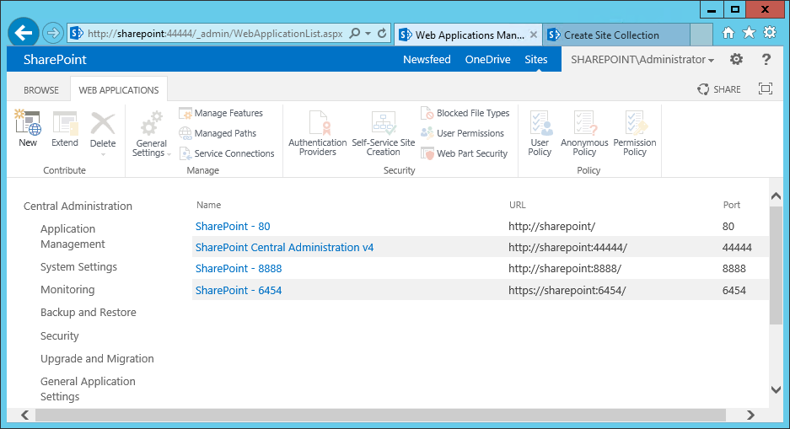This screenshot has width=790, height=429.
Task: Click the help question mark icon
Action: point(766,59)
